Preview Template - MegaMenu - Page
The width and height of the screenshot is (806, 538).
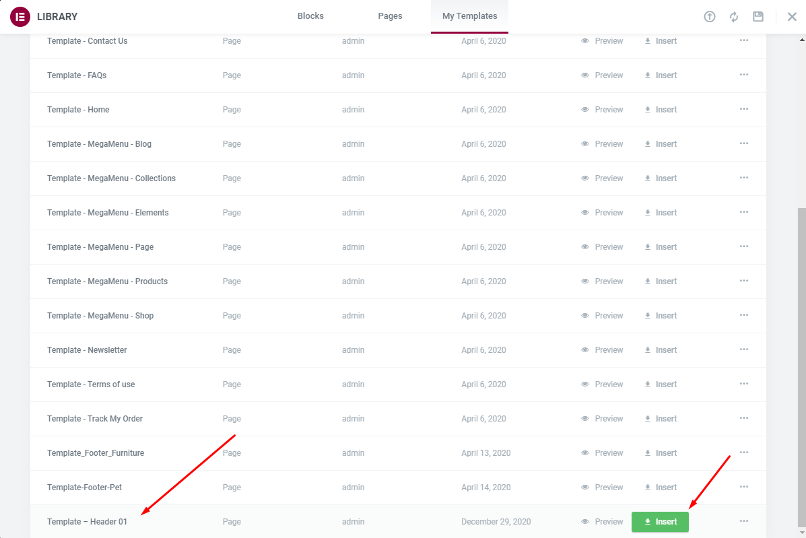[602, 246]
